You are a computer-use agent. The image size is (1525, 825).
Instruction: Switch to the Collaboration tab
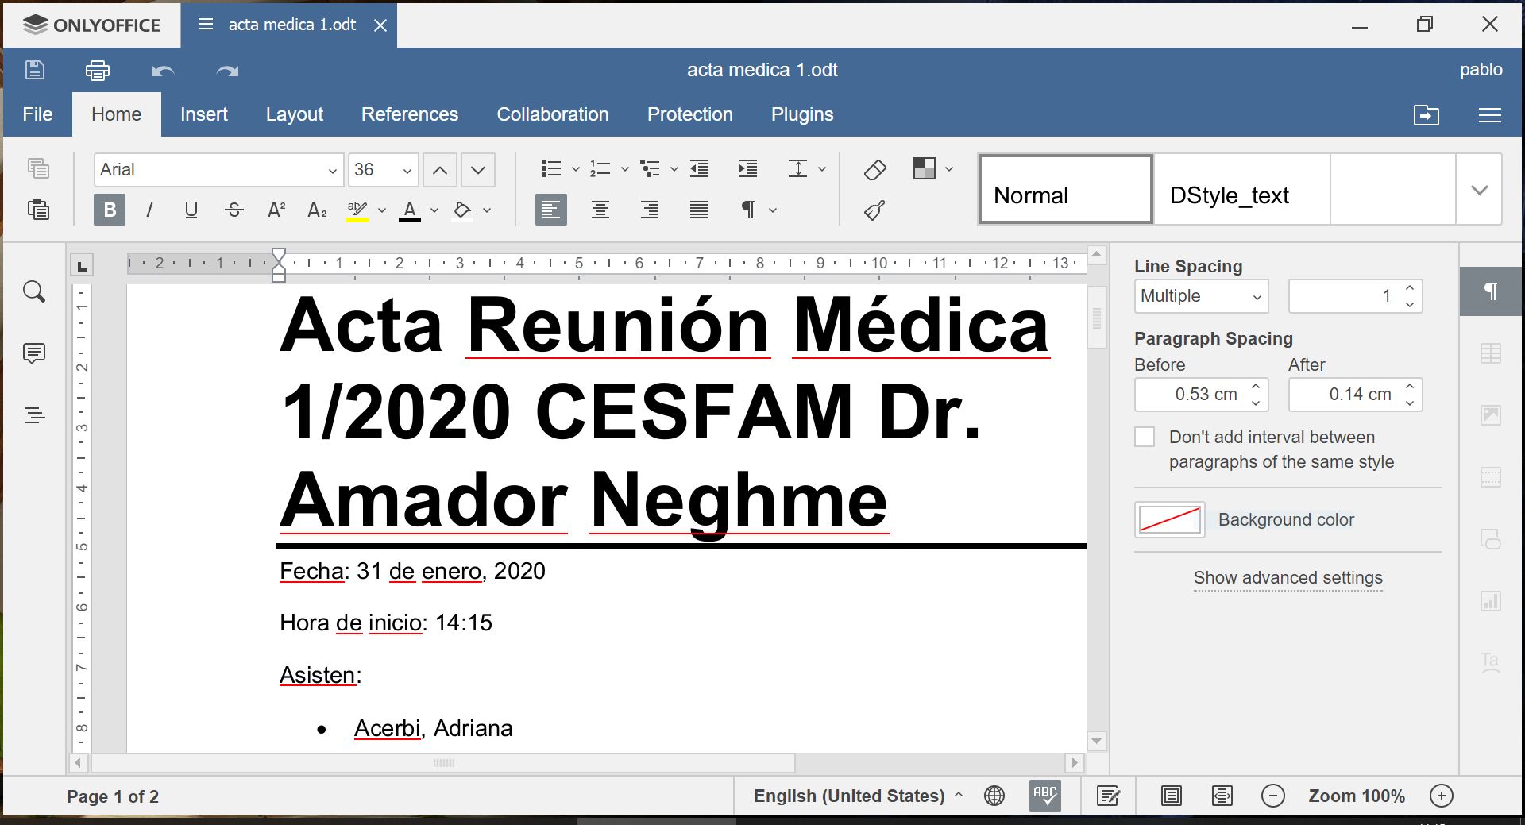(x=553, y=114)
